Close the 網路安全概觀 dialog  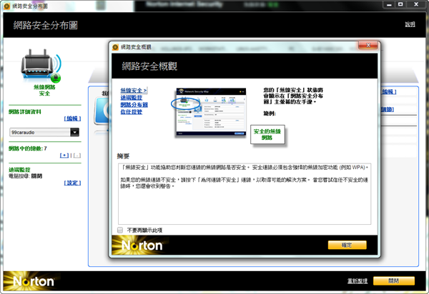[x=368, y=45]
